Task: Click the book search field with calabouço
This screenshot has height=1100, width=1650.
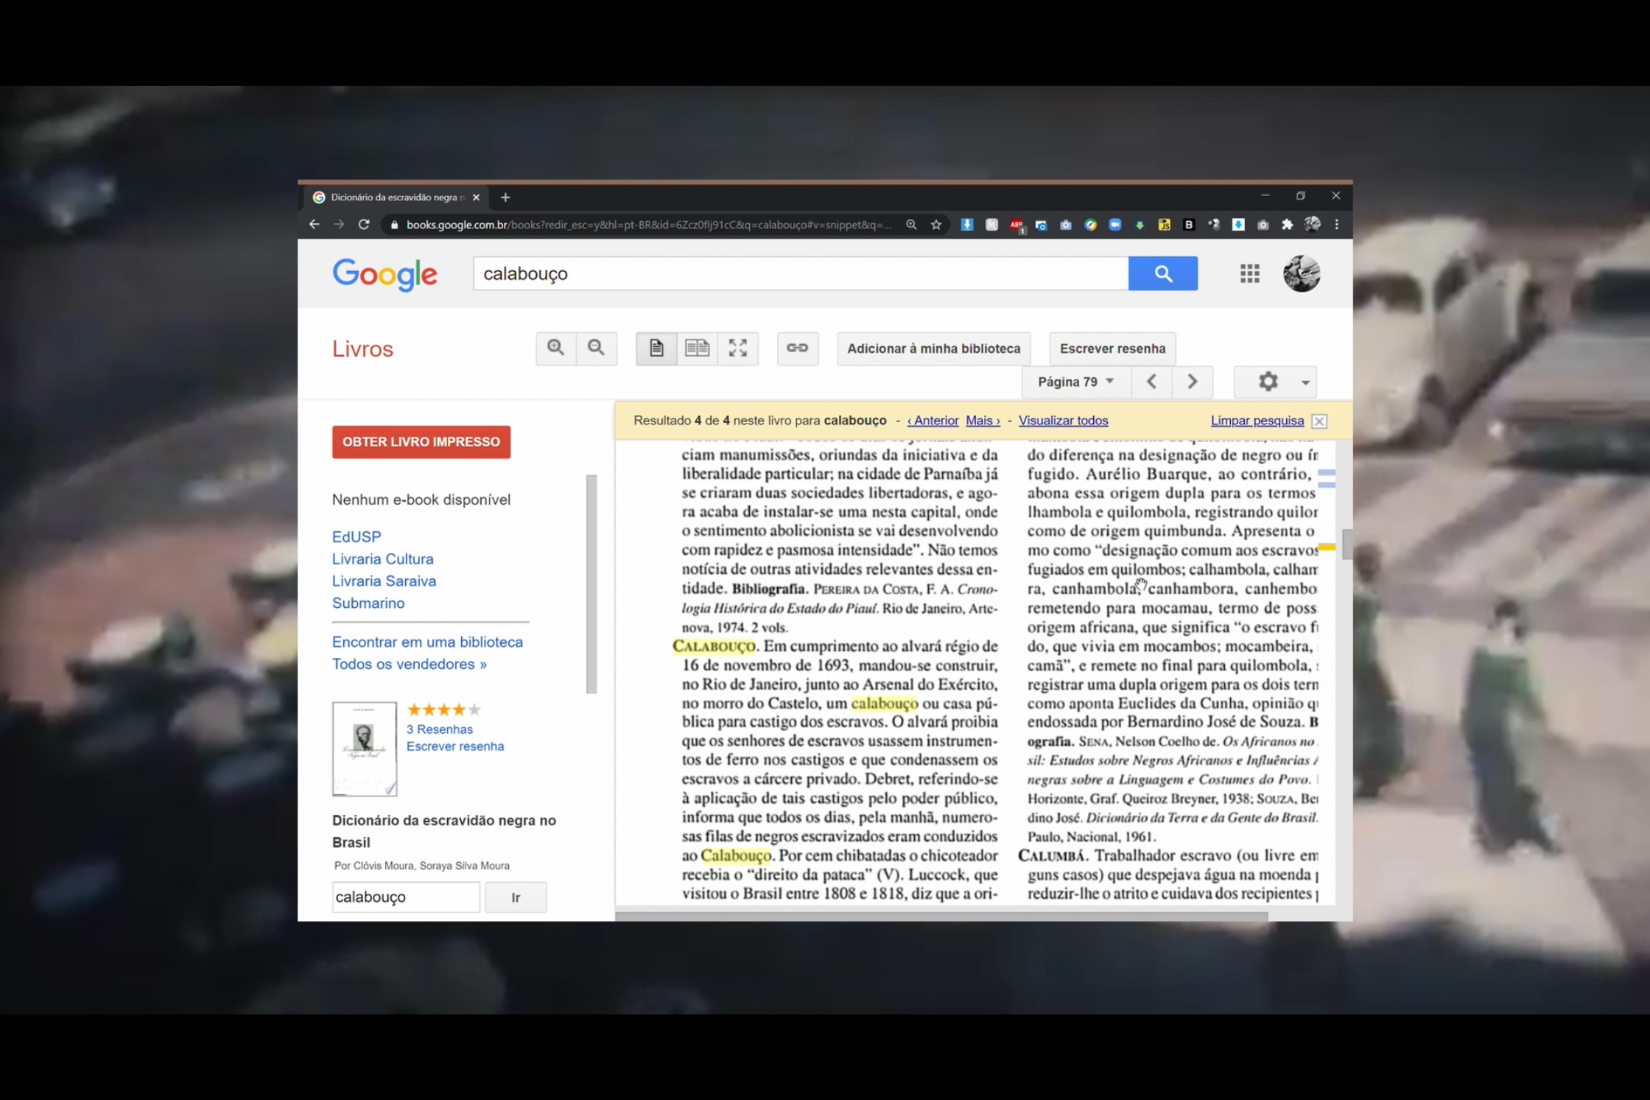Action: pos(405,897)
